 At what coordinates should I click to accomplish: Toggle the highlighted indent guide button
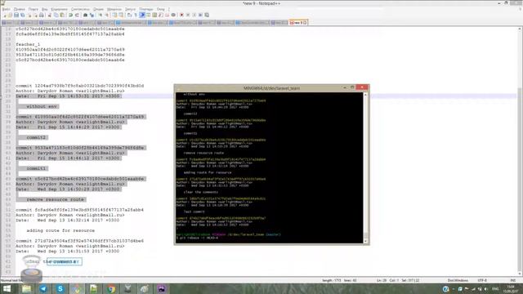tap(142, 15)
